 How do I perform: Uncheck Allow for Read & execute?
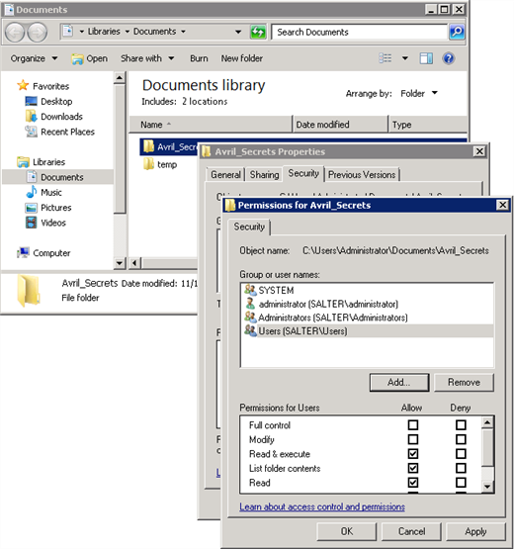tap(413, 454)
